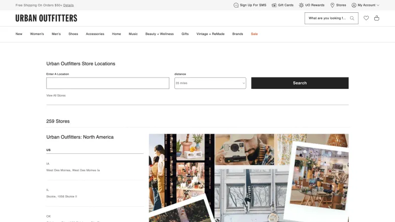
Task: Click the UO Rewards sun icon
Action: pos(301,5)
